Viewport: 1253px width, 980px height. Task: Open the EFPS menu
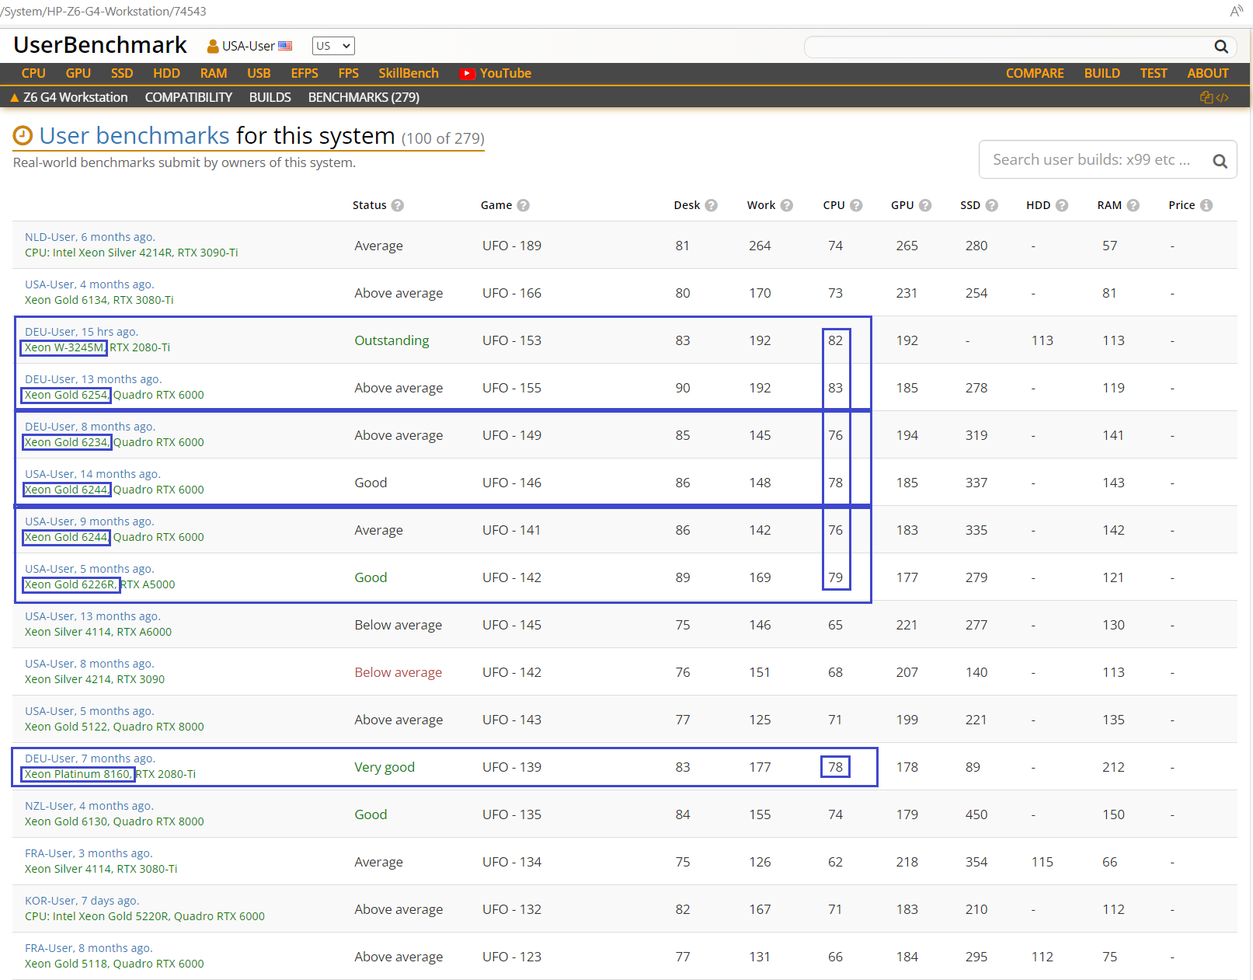point(305,73)
